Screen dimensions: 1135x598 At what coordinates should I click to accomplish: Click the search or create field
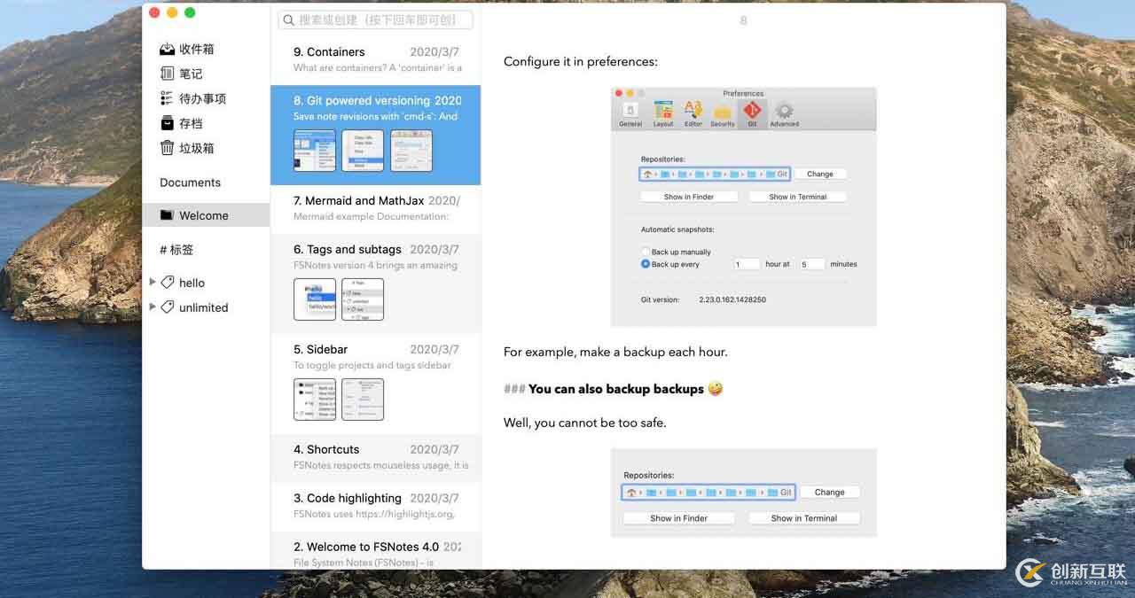tap(375, 19)
